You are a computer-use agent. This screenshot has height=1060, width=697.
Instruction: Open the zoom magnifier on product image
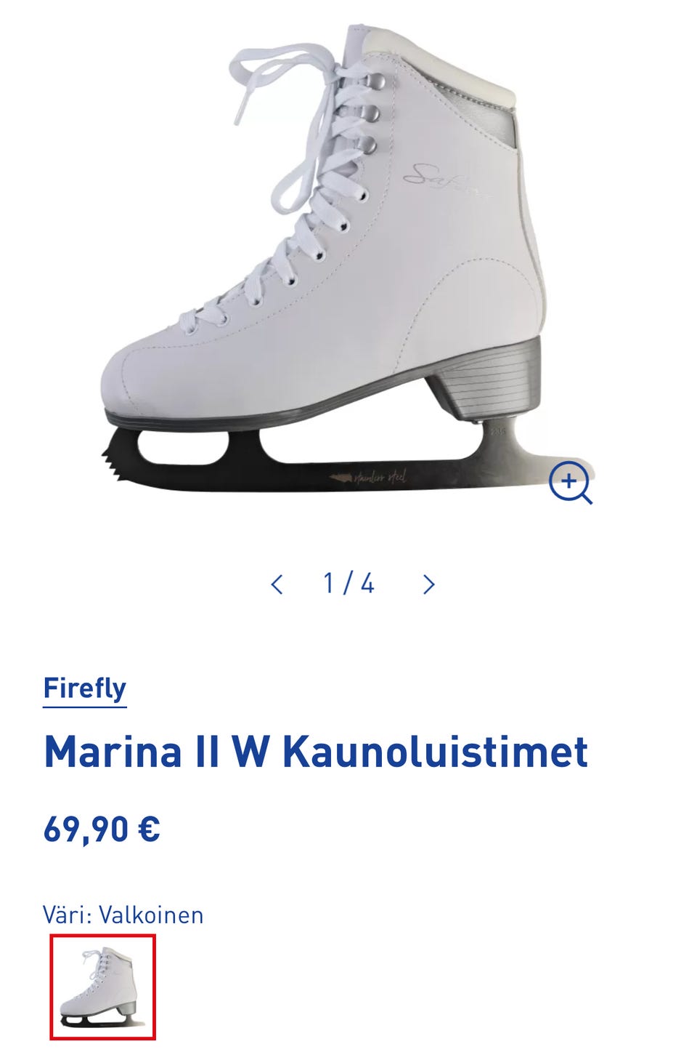point(570,482)
